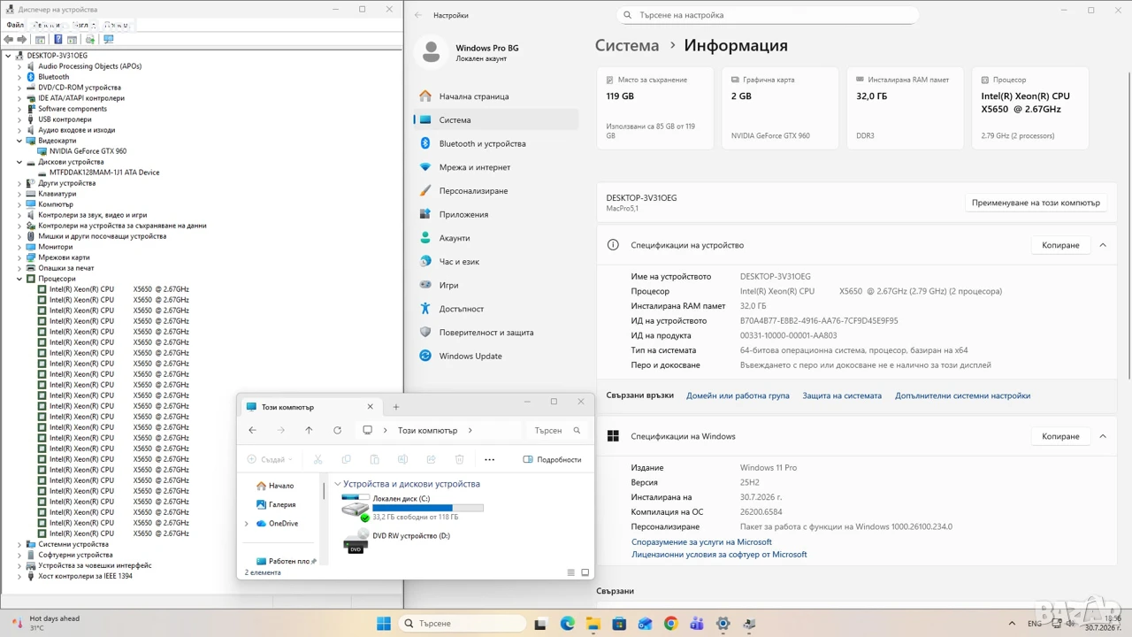Open Лицензионни условия за софтуер от Microsoft
Screen dimensions: 1132x637
[x=719, y=555]
